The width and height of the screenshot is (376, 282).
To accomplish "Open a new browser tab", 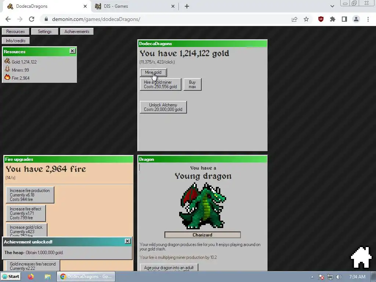I will pos(187,6).
